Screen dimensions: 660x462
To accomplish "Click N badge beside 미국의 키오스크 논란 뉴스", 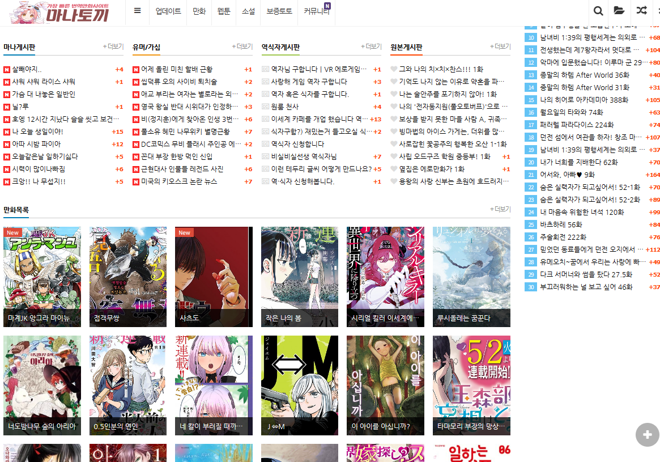I will [135, 182].
